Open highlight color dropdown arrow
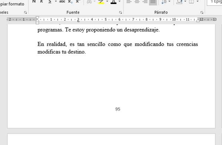 tap(107, 1)
